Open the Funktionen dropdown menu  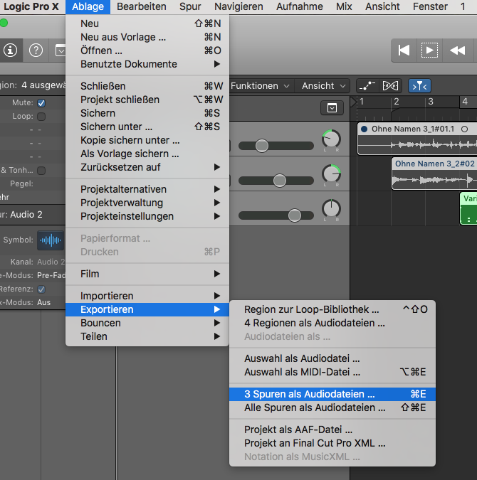click(260, 86)
